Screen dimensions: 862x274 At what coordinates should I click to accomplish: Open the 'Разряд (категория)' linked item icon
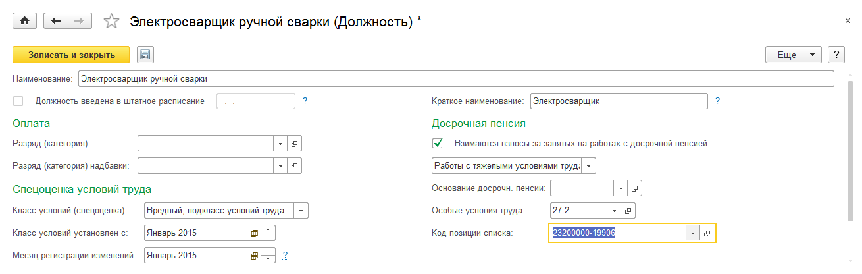pyautogui.click(x=294, y=143)
